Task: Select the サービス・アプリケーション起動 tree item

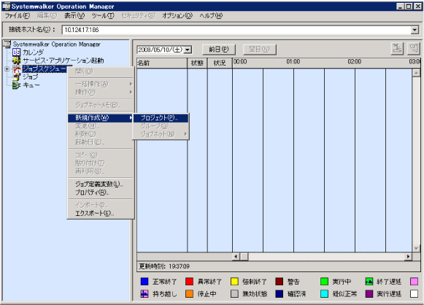Action: [63, 61]
